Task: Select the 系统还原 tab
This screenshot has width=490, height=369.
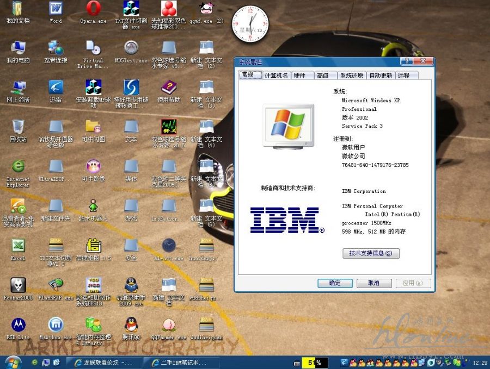Action: [x=351, y=76]
